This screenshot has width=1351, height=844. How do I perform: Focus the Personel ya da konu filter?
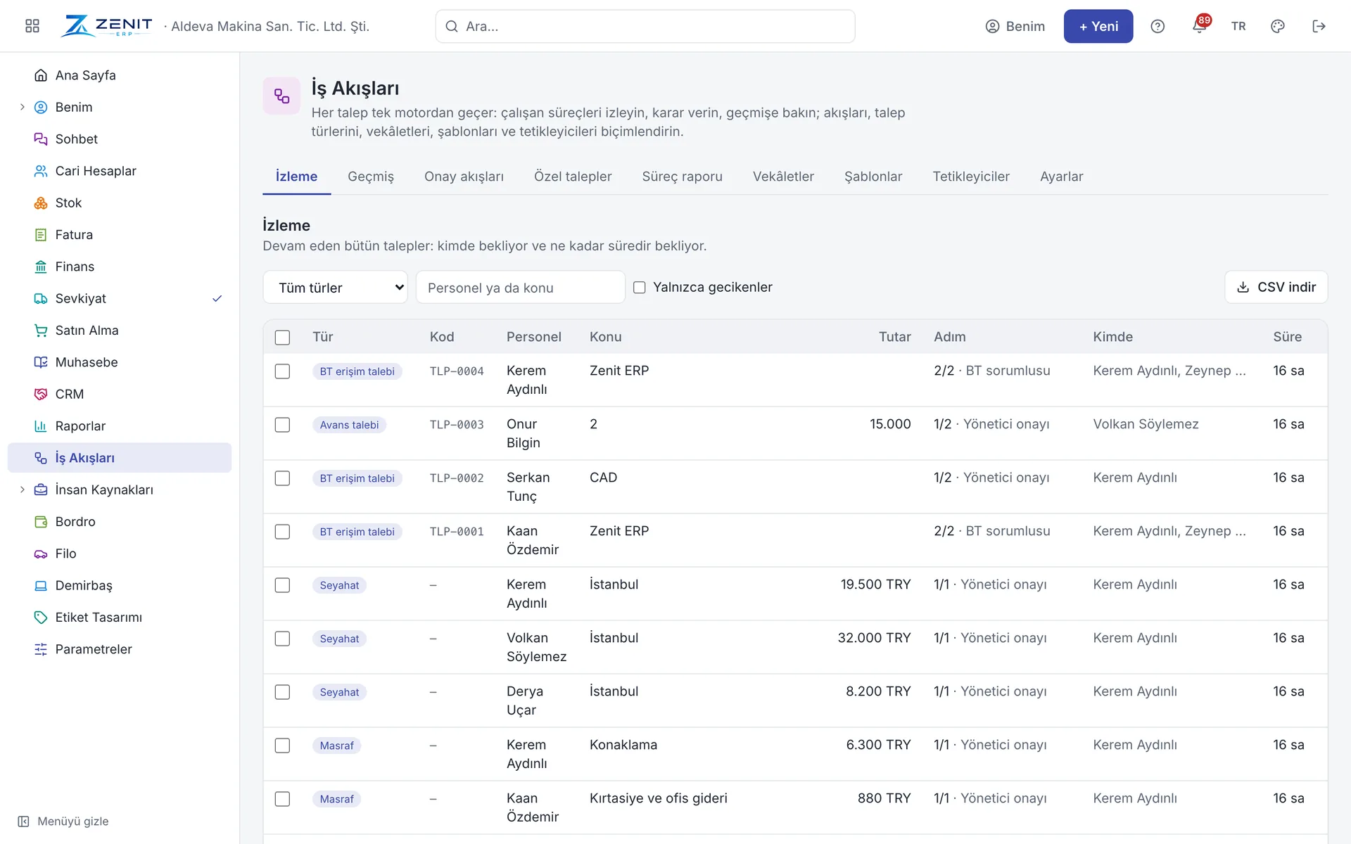521,288
